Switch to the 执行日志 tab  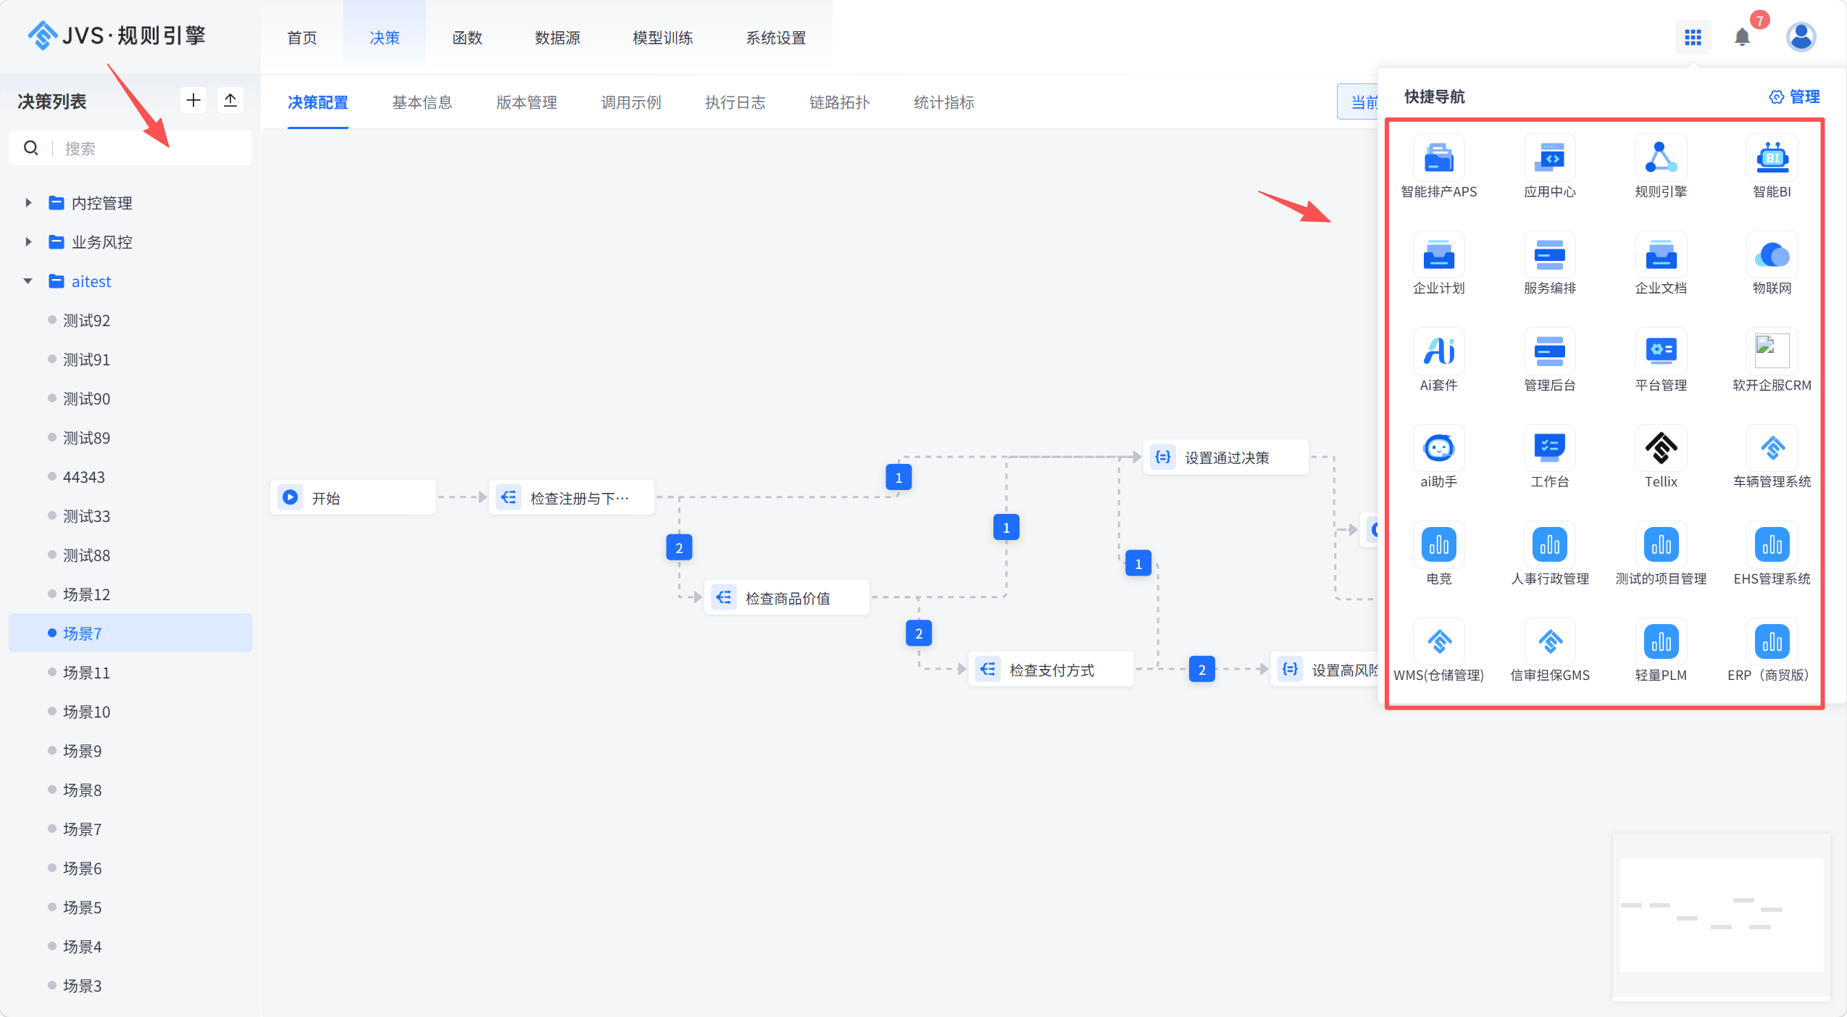click(735, 102)
